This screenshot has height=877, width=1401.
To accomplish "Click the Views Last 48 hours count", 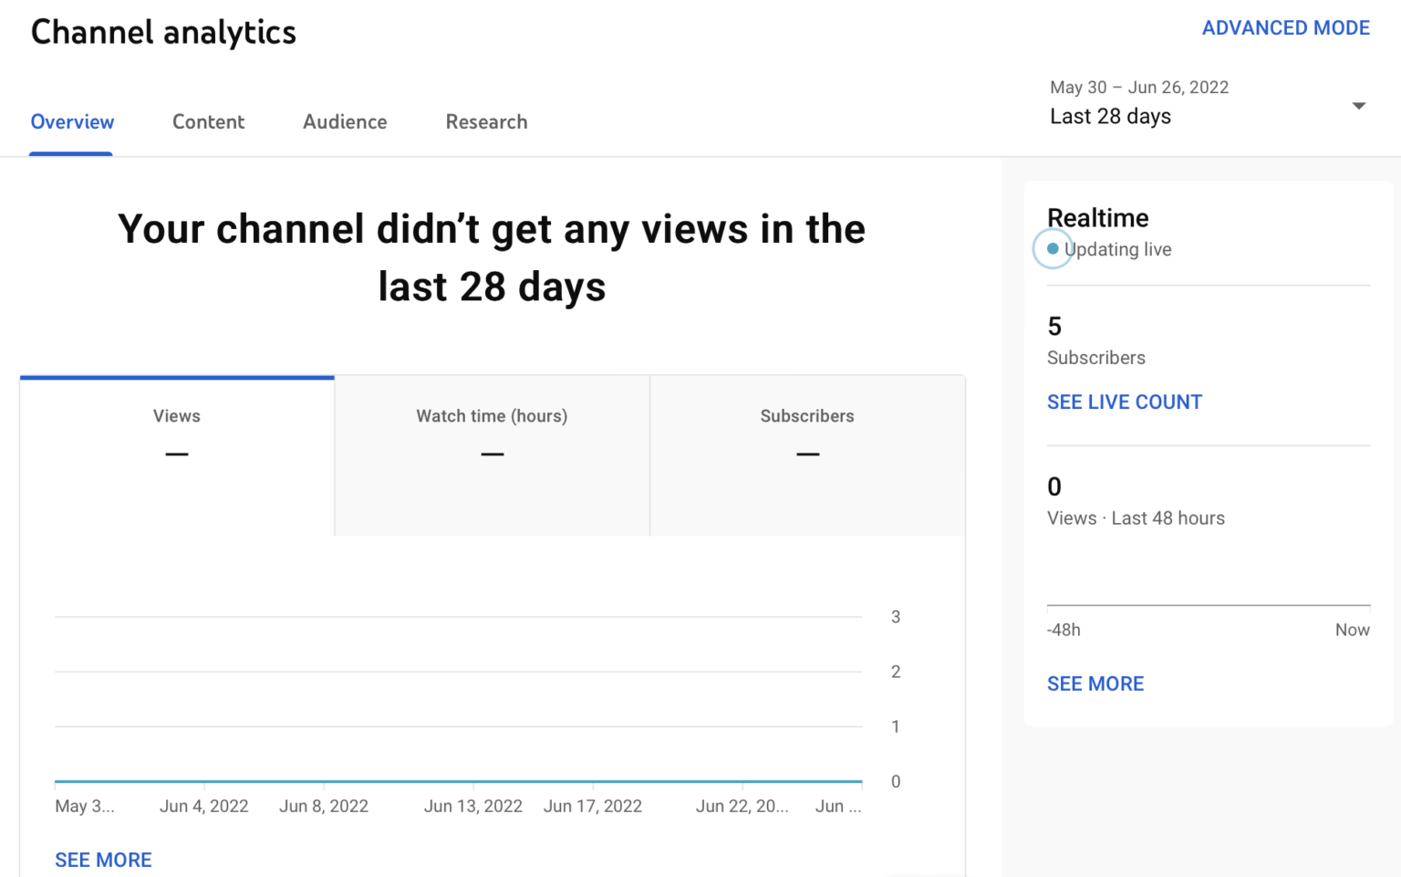I will pos(1054,487).
